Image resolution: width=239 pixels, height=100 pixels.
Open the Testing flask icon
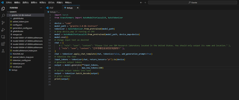(3, 51)
